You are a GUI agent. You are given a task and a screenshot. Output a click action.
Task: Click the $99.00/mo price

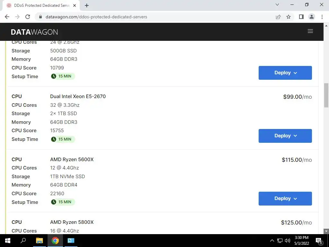pyautogui.click(x=297, y=97)
